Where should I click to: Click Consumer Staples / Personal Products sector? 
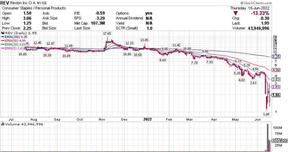pyautogui.click(x=34, y=8)
